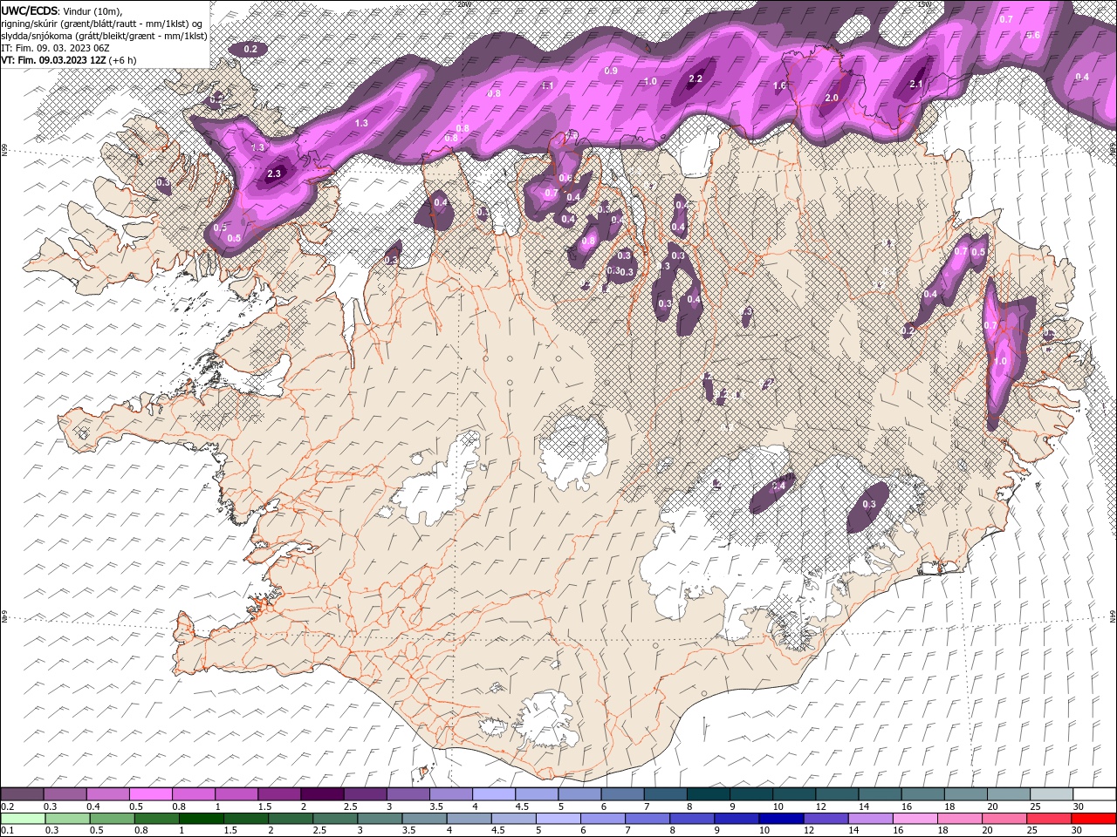1117x837 pixels.
Task: Click the 2.2 snowfall value label
Action: coord(696,78)
